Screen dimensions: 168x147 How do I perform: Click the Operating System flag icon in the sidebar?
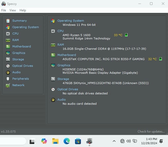(x=8, y=27)
